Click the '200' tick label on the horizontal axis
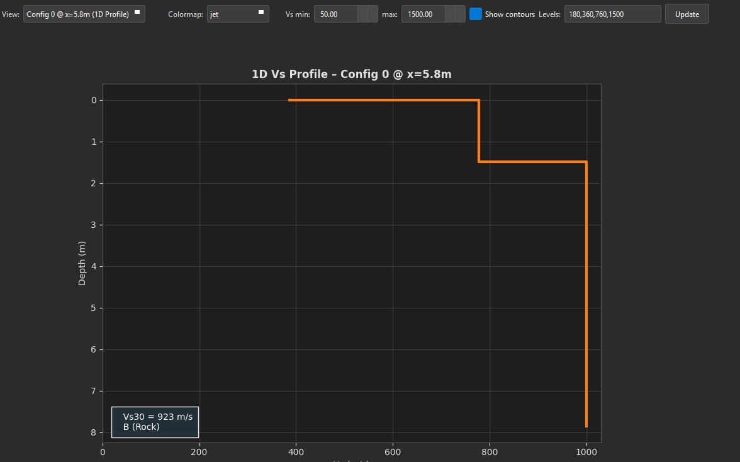Image resolution: width=740 pixels, height=462 pixels. (199, 452)
